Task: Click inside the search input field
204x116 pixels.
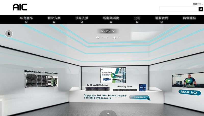Action: click(179, 9)
